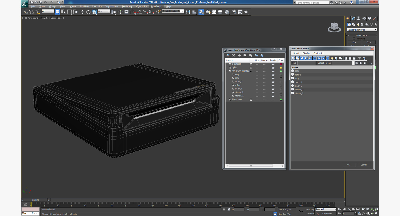Screen dimensions: 400x216
Task: Enable the AutoGrid checkbox
Action: pos(354,39)
